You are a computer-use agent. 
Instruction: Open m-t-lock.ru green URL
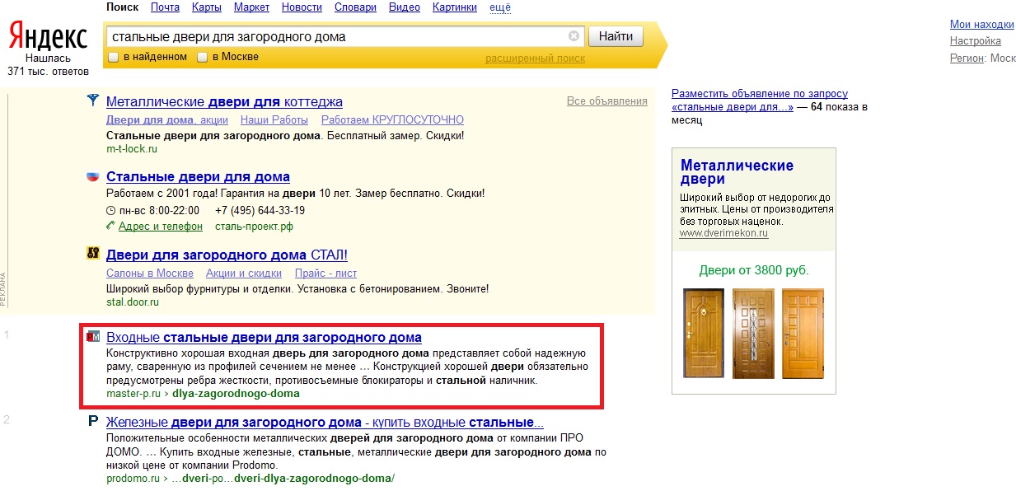tap(132, 149)
